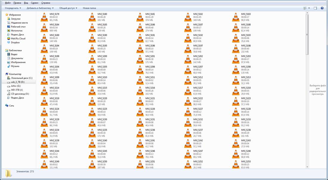Select the VLC icon of MVI_5239

44,144
